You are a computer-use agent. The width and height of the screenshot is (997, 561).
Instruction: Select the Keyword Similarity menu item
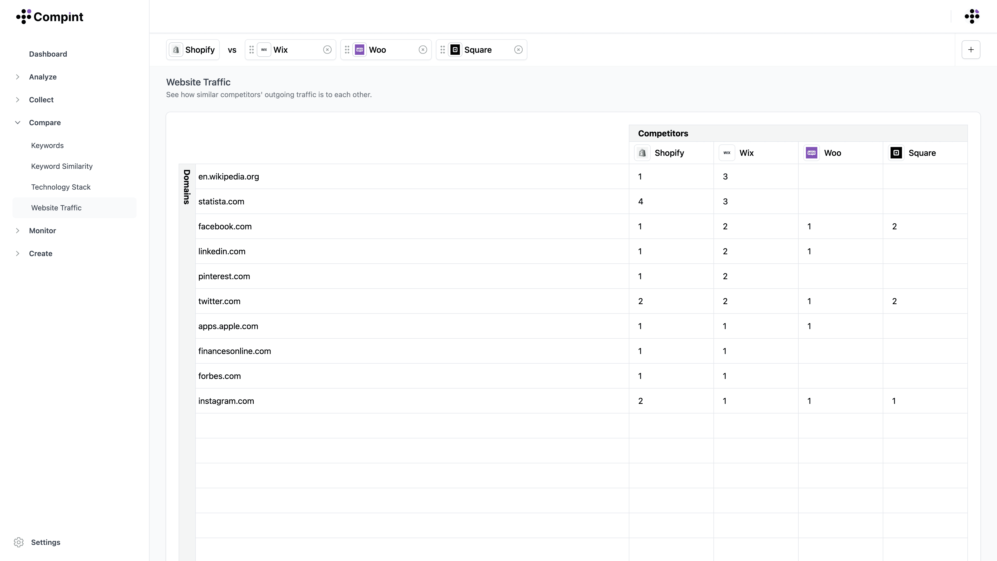[x=62, y=166]
